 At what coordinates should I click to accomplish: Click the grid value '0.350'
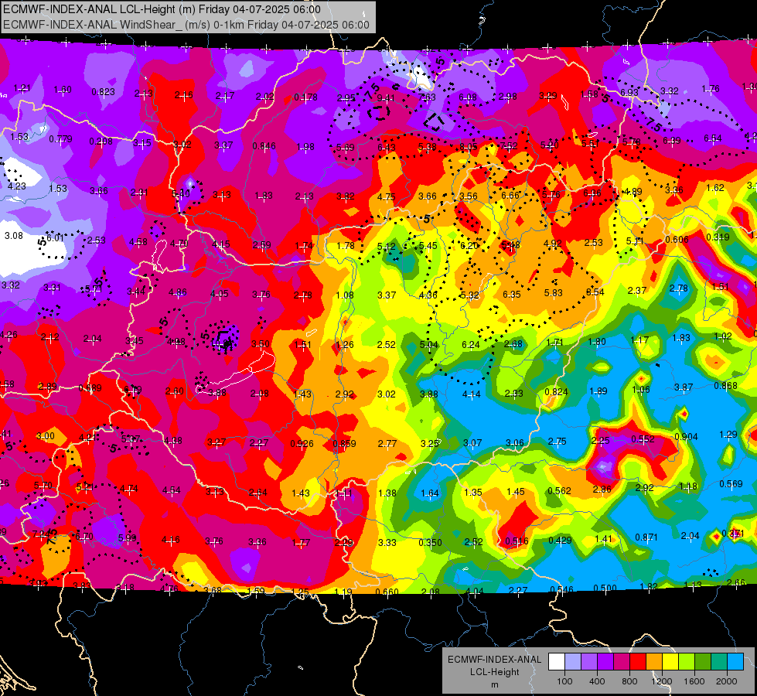pos(430,542)
